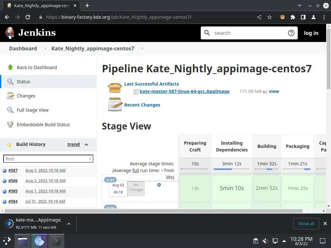Mute volume icon in system tray
The width and height of the screenshot is (331, 248).
(x=265, y=241)
